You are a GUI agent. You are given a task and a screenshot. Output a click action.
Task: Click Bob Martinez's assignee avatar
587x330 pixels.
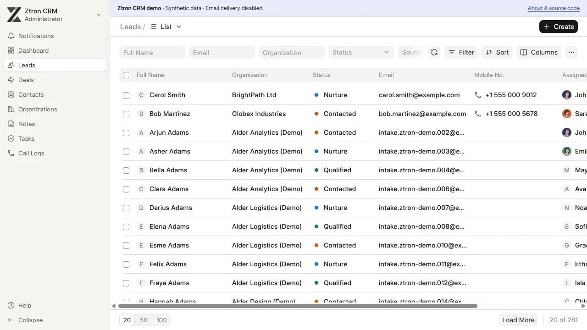coord(567,114)
